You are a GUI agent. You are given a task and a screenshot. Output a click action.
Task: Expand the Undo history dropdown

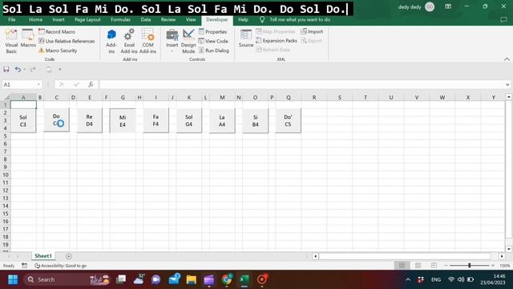pyautogui.click(x=25, y=69)
